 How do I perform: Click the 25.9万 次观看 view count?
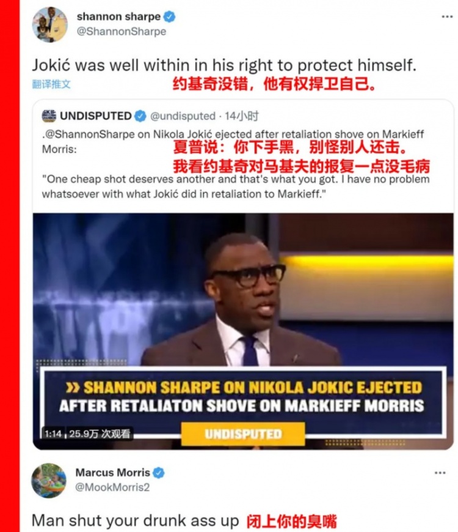pos(100,434)
